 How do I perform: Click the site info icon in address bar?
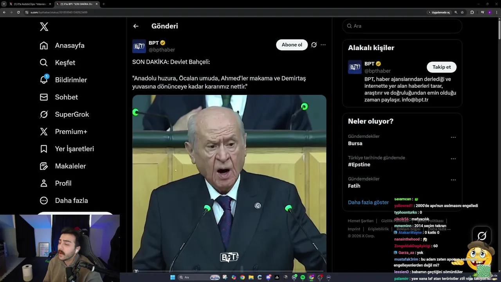(27, 13)
